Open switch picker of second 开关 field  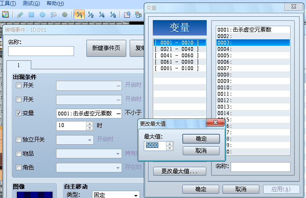coord(119,100)
